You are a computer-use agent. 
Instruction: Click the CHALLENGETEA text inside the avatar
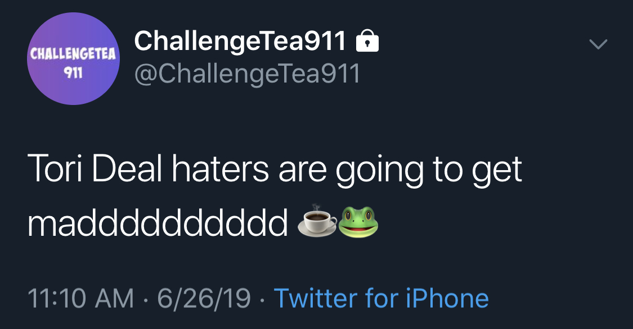click(x=73, y=53)
